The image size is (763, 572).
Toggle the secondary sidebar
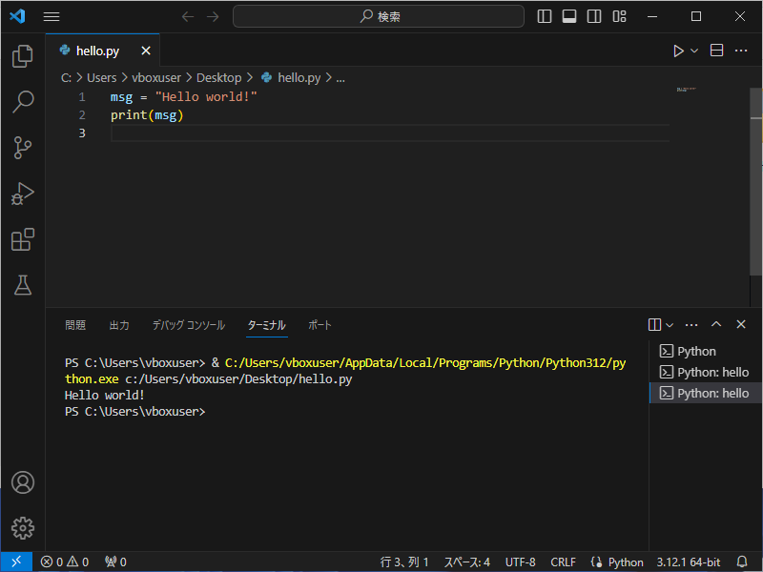coord(593,15)
